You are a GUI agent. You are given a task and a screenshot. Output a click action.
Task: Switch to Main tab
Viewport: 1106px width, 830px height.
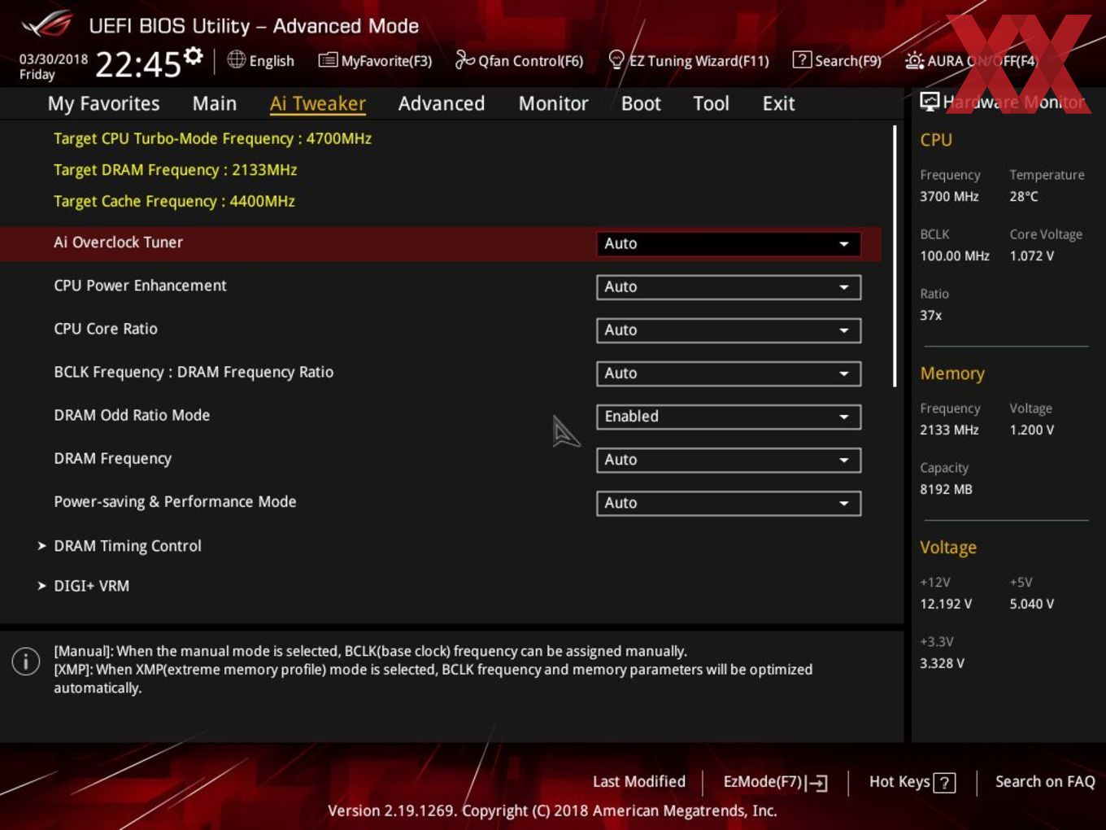click(215, 103)
